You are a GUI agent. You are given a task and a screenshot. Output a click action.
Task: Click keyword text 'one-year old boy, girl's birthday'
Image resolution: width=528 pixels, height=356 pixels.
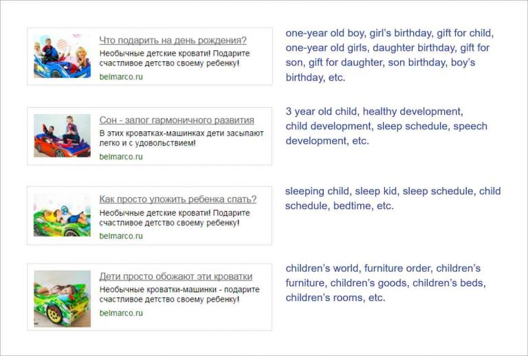[359, 33]
